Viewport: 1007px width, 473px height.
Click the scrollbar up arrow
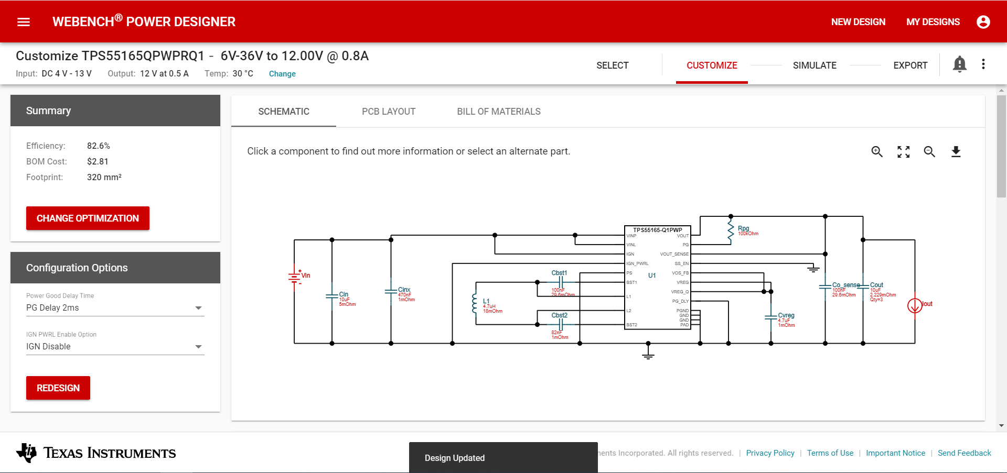coord(1001,91)
